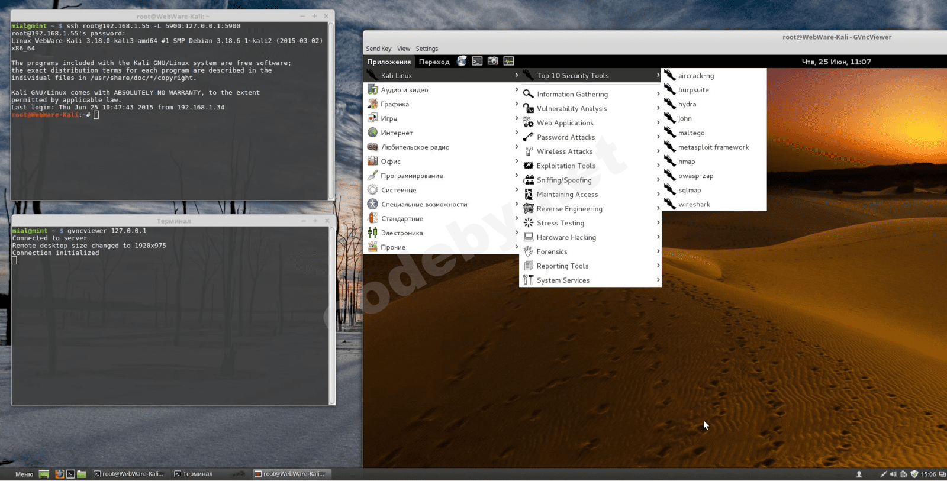Select the Kali Linux menu category
The image size is (947, 481).
[x=442, y=76]
